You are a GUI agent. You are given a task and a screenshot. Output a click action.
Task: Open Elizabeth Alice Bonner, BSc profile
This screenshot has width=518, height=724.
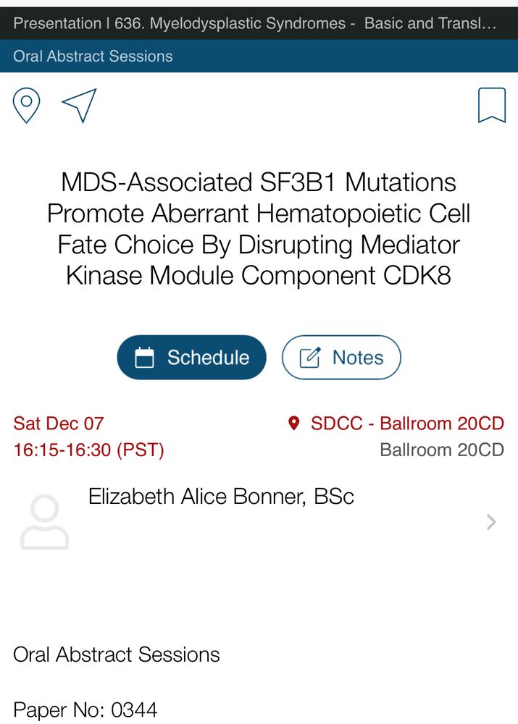point(221,497)
